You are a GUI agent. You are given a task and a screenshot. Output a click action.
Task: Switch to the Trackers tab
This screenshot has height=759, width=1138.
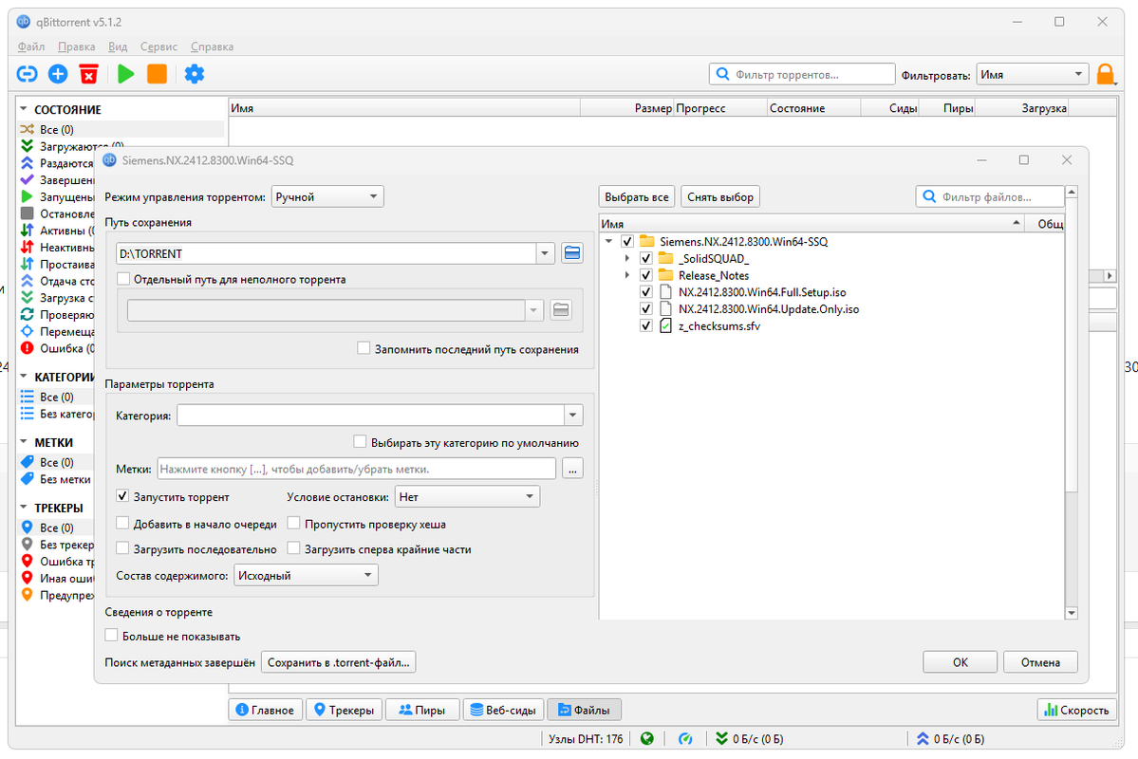pyautogui.click(x=344, y=710)
